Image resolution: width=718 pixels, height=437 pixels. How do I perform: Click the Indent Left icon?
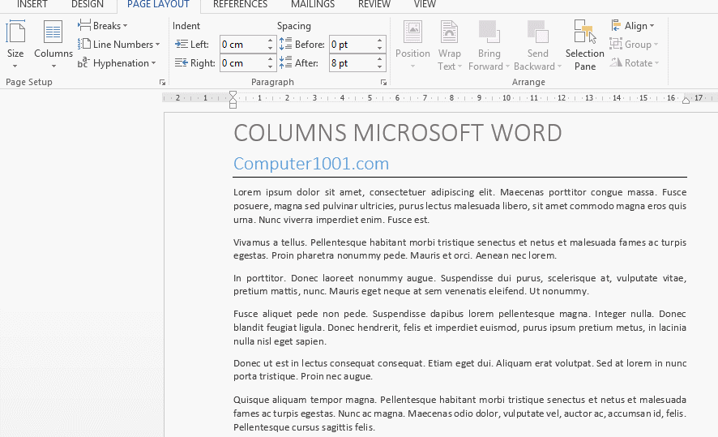click(x=182, y=44)
